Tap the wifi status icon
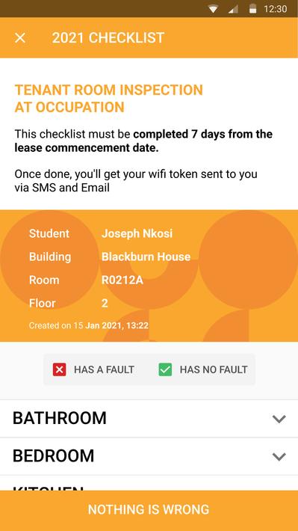Image resolution: width=298 pixels, height=531 pixels. (213, 9)
